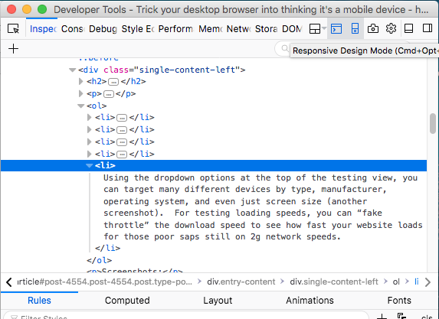
Task: Open the Rules sidebar tab
Action: [x=39, y=301]
